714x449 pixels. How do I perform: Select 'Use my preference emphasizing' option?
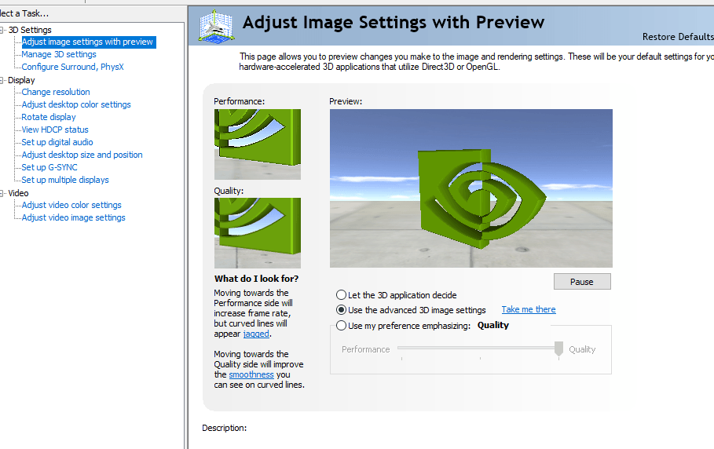(x=341, y=326)
